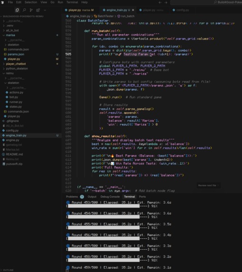242x272 pixels.
Task: Select BatchTester in the breadcrumb
Action: [x=105, y=16]
